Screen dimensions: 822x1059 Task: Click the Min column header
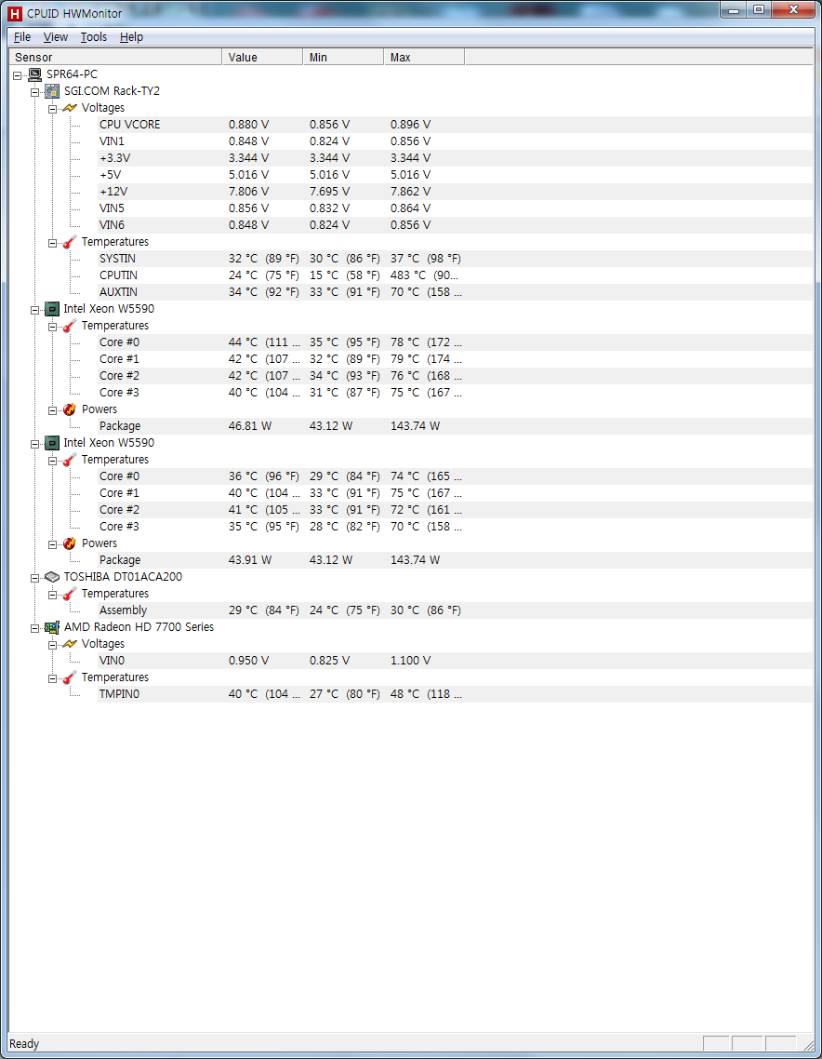coord(343,58)
